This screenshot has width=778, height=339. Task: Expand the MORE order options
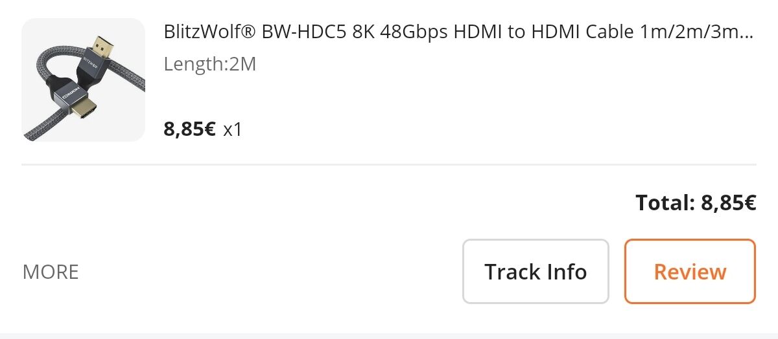51,272
